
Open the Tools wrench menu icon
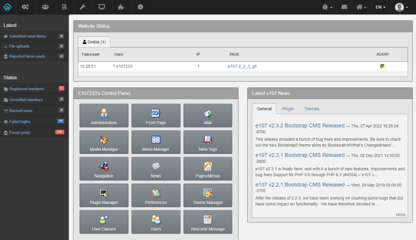[83, 7]
